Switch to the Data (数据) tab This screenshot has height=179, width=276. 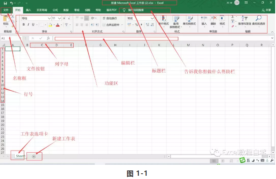(x=66, y=10)
